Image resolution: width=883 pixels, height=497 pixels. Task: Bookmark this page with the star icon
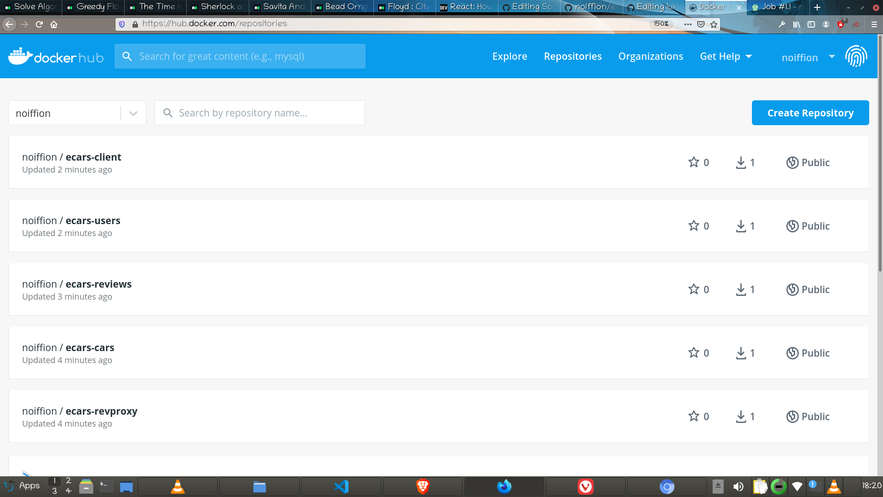click(x=714, y=24)
